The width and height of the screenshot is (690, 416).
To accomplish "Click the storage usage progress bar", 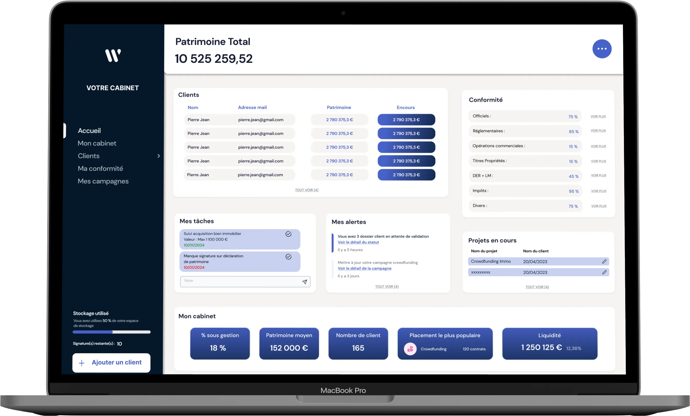I will click(111, 332).
